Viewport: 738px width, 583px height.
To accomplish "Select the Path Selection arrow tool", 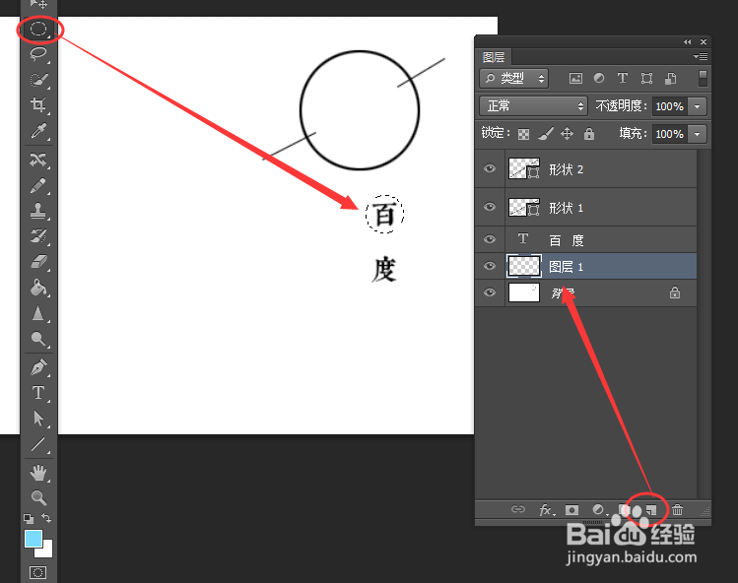I will 38,419.
